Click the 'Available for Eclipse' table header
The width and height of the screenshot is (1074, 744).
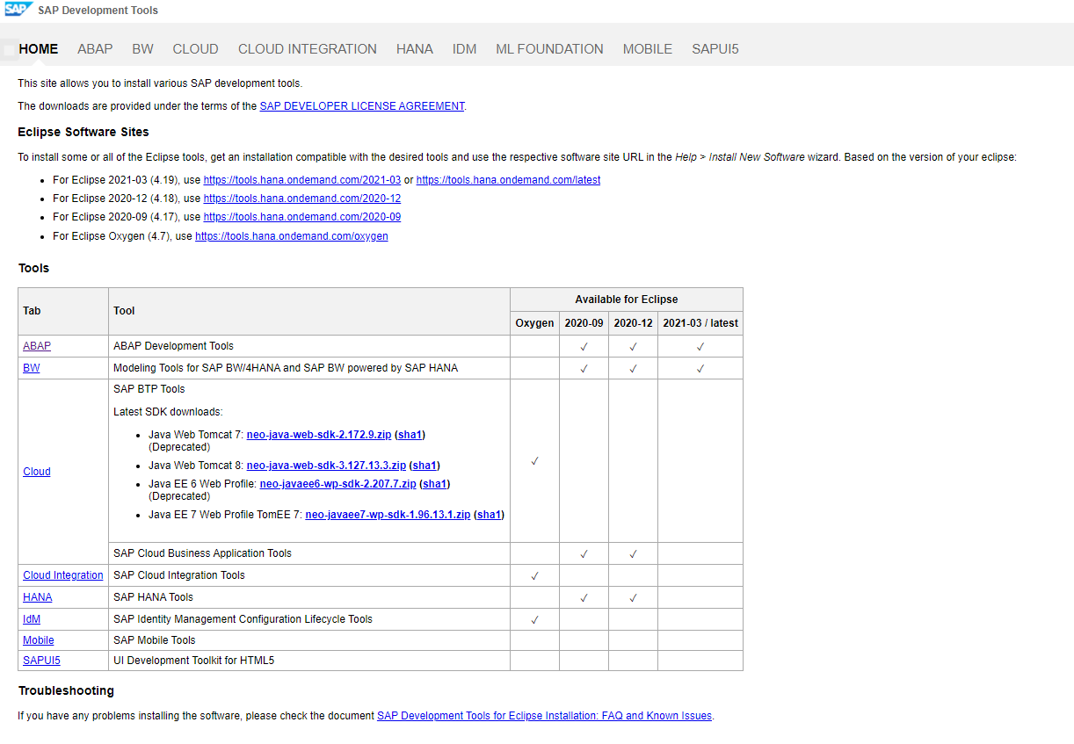click(x=627, y=300)
